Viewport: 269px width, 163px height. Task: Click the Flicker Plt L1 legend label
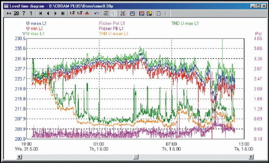coord(111,29)
